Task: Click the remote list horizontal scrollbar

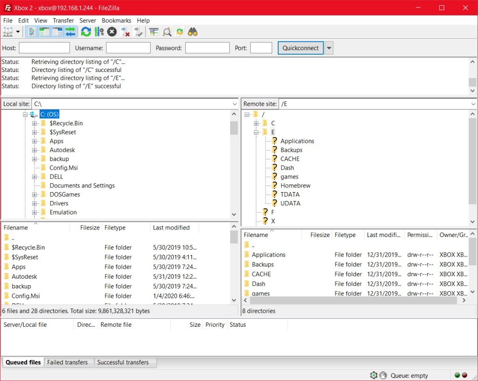Action: pyautogui.click(x=353, y=301)
